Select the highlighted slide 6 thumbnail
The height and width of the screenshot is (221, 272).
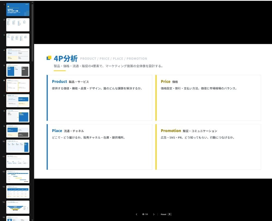(x=18, y=85)
